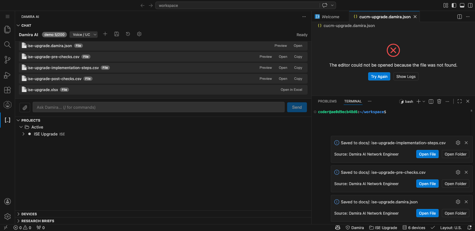Open the hamburger application menu
The image size is (475, 231).
tap(8, 17)
